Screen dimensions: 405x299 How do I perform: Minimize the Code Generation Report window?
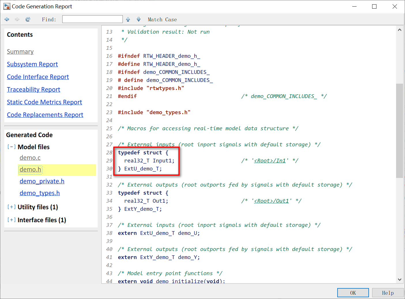point(355,6)
